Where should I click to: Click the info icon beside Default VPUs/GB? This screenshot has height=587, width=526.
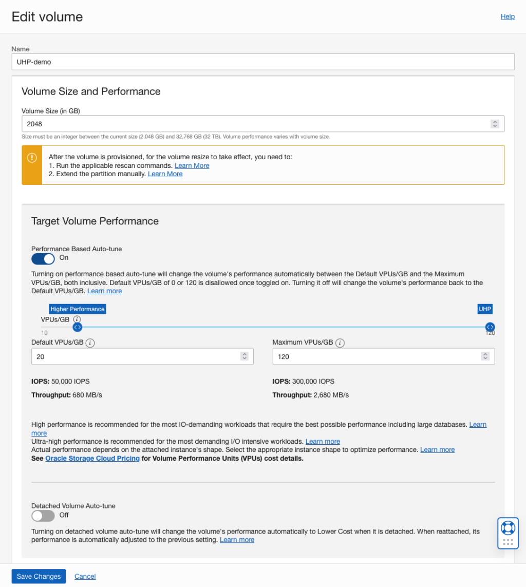[x=90, y=343]
